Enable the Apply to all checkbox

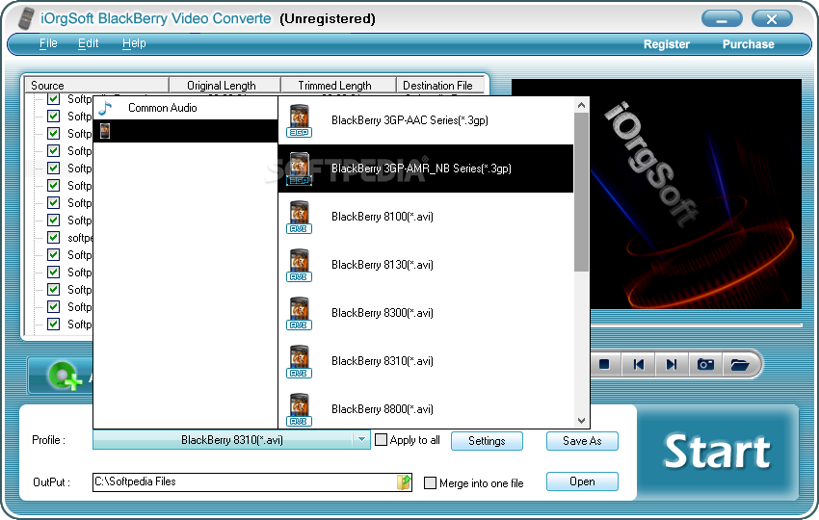click(x=382, y=440)
